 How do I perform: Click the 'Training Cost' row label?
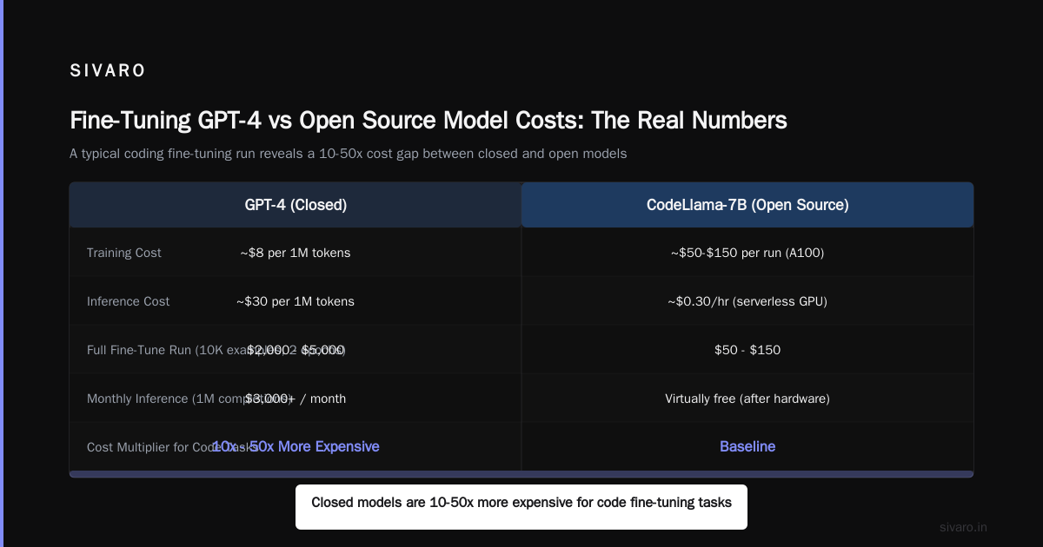click(124, 253)
